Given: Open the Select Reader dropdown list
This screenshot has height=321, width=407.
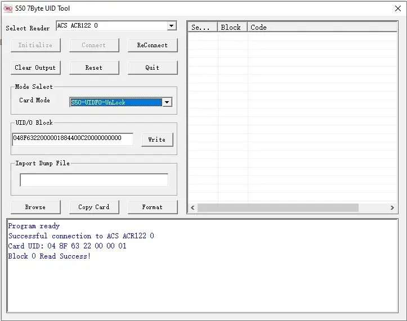Looking at the screenshot, I should [x=172, y=26].
